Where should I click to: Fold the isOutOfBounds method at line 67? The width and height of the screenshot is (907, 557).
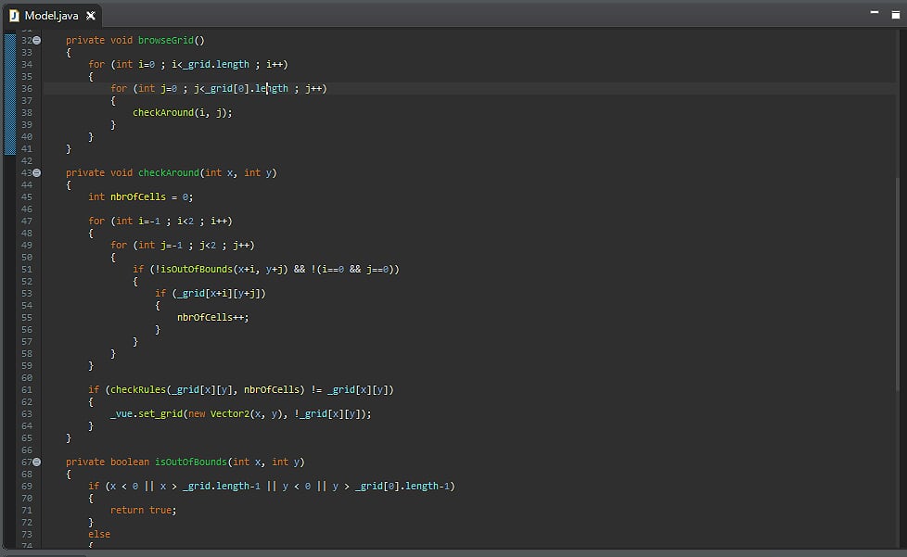[x=37, y=462]
